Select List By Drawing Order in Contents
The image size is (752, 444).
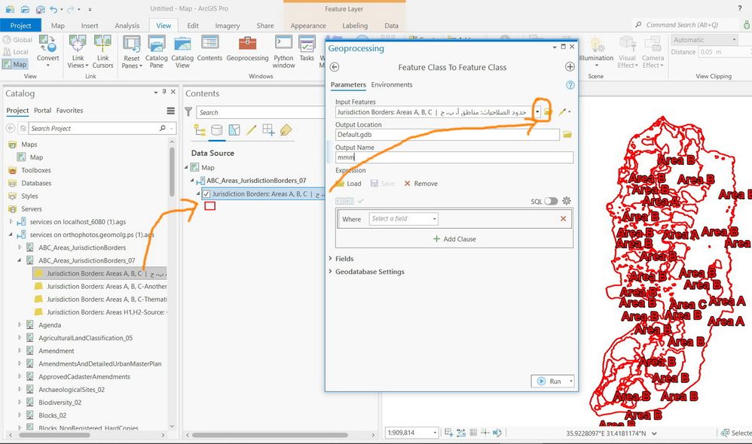point(200,130)
